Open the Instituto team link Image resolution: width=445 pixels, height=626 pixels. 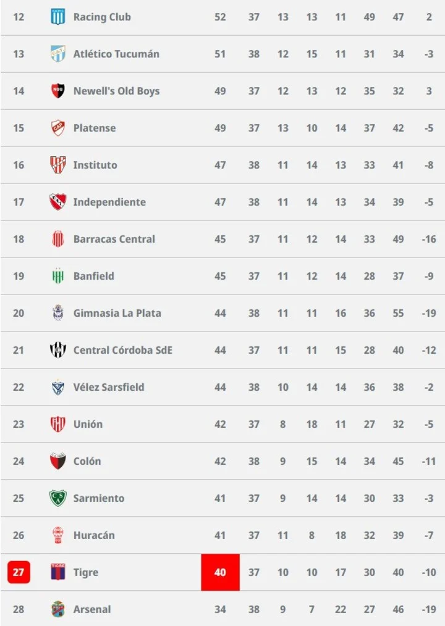click(x=95, y=165)
